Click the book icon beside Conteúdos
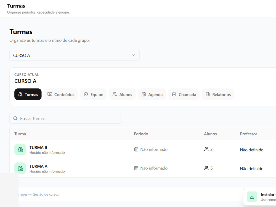276x207 pixels. click(x=50, y=94)
